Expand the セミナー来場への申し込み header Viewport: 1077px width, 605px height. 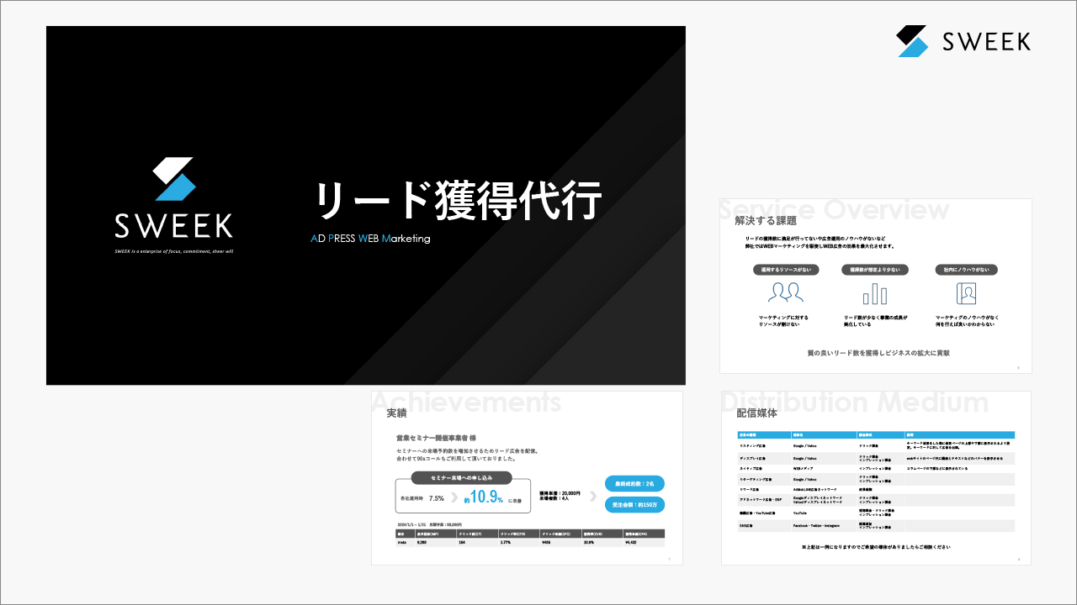[x=461, y=477]
